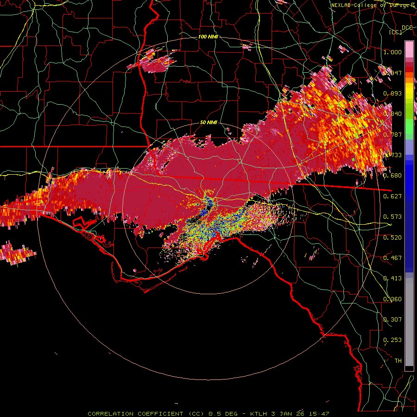Click the TH threshold label
This screenshot has height=417, width=417.
point(398,361)
